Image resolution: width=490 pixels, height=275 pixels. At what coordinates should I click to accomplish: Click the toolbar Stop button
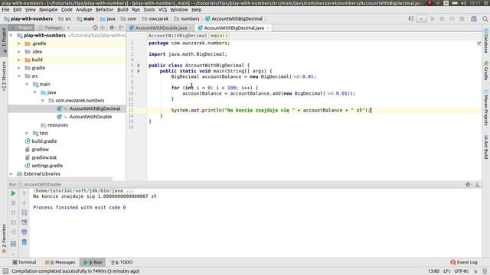pos(462,18)
